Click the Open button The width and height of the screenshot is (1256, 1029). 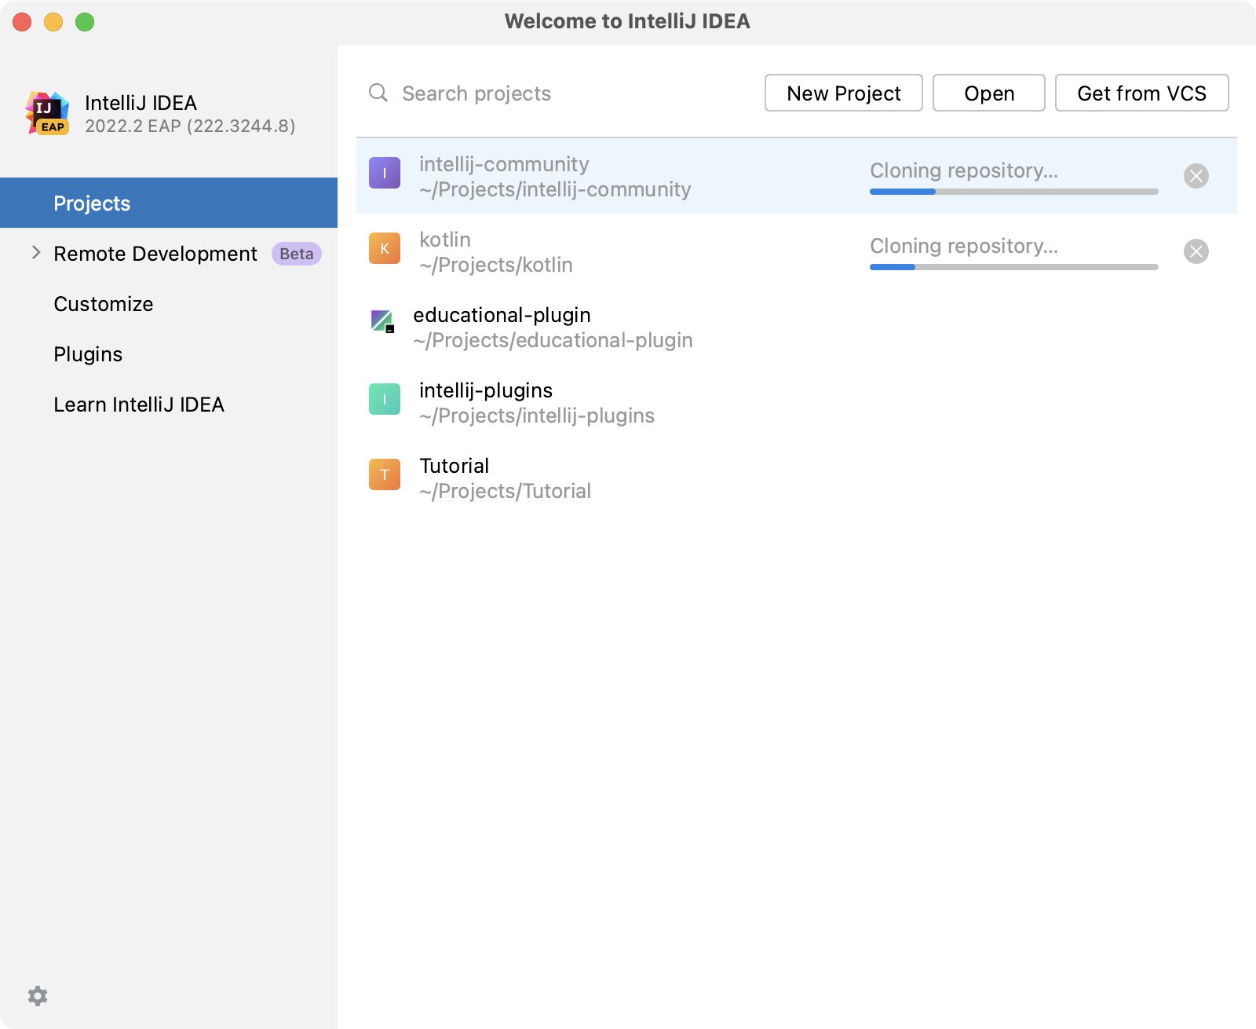point(988,93)
